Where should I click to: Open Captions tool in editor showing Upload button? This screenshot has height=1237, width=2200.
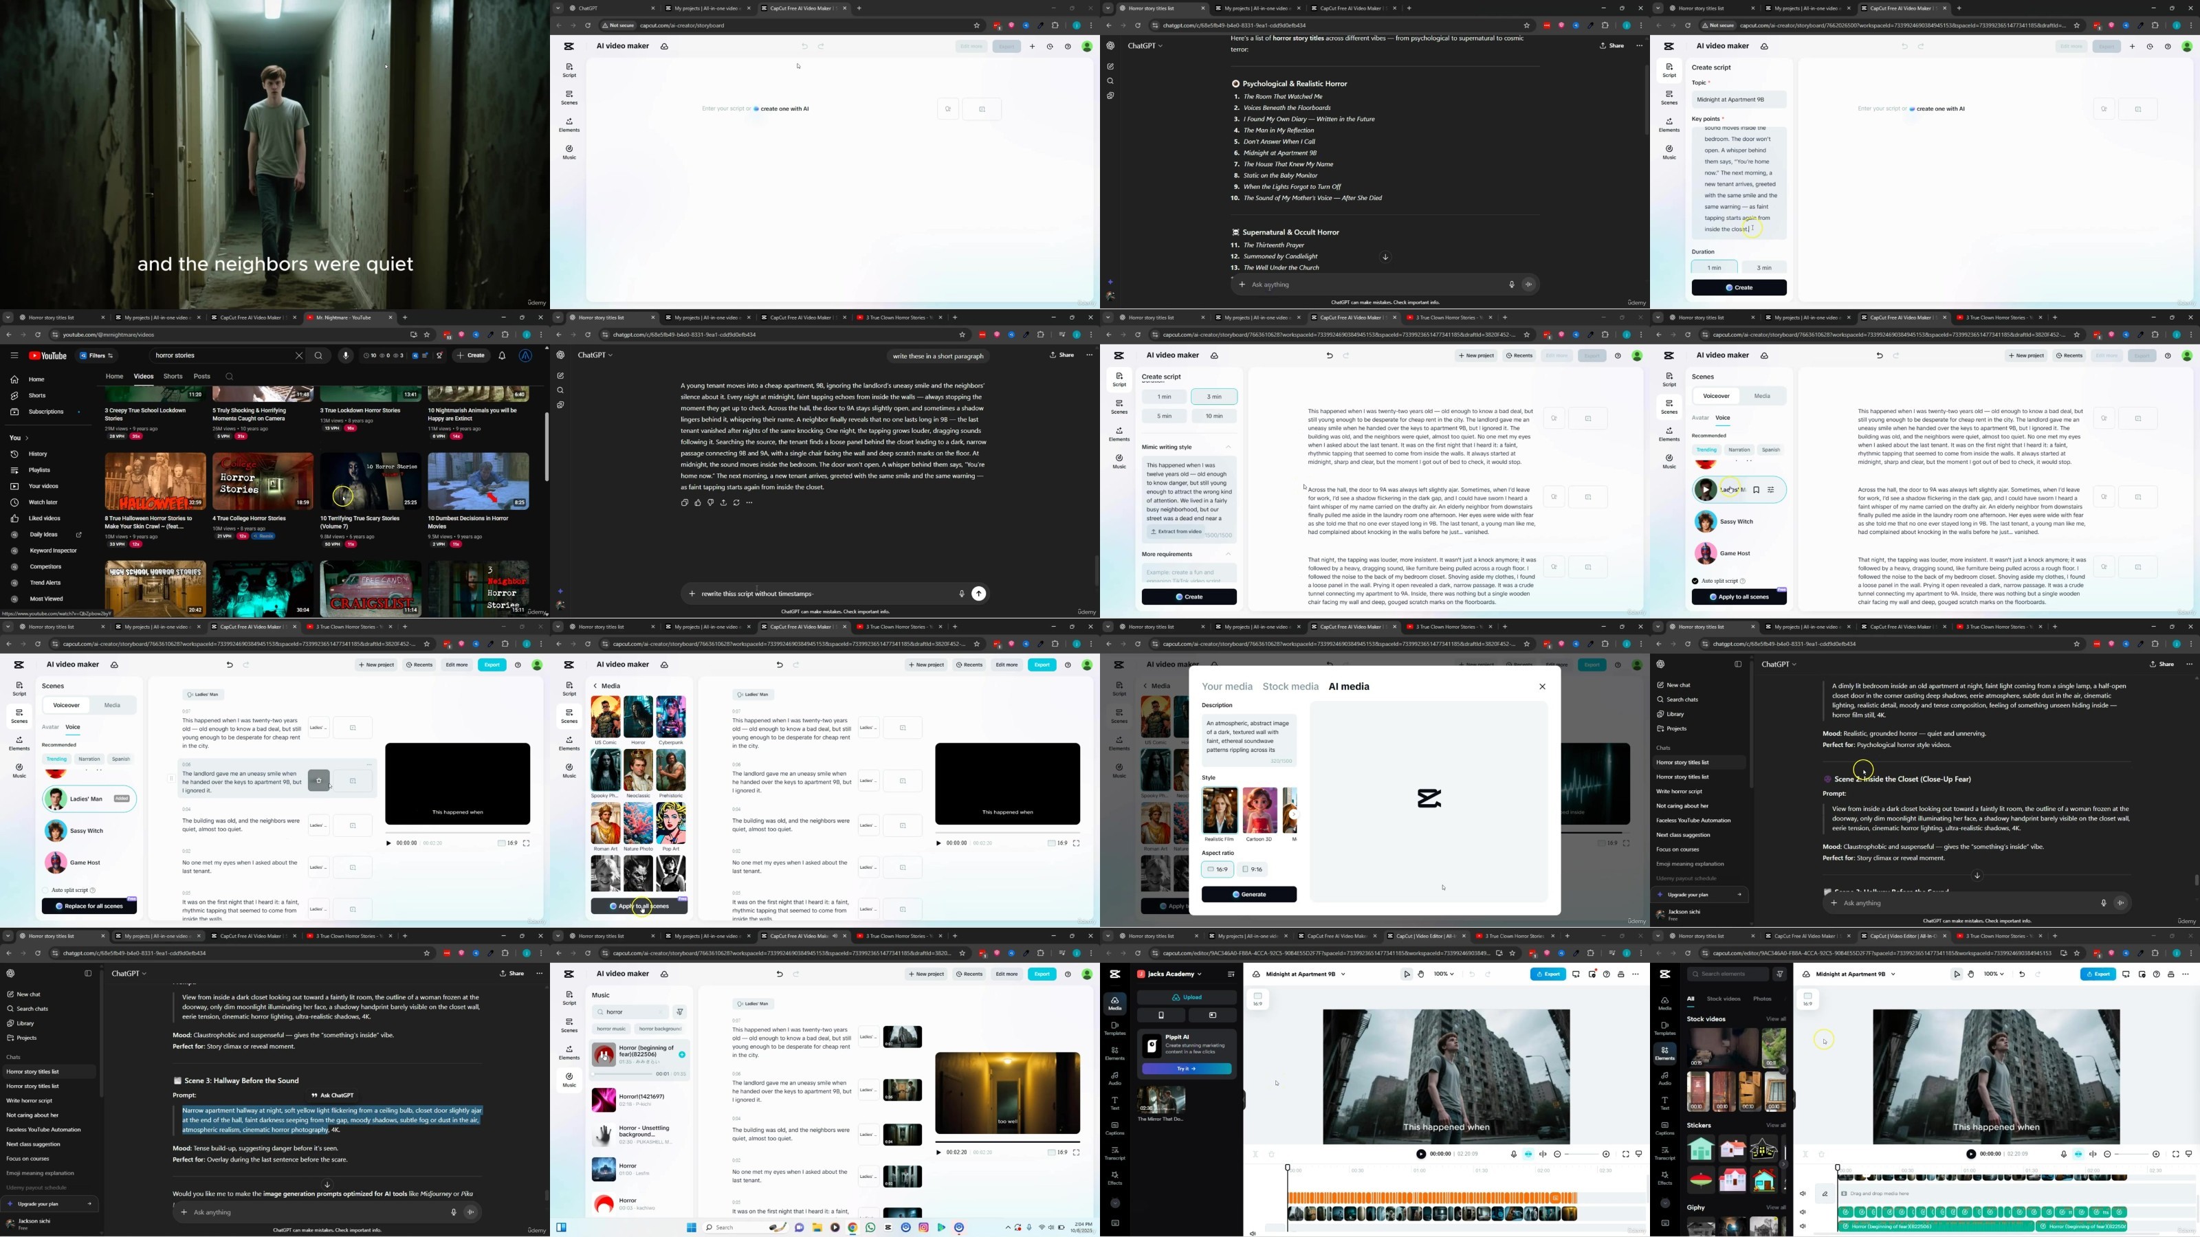click(1114, 1128)
